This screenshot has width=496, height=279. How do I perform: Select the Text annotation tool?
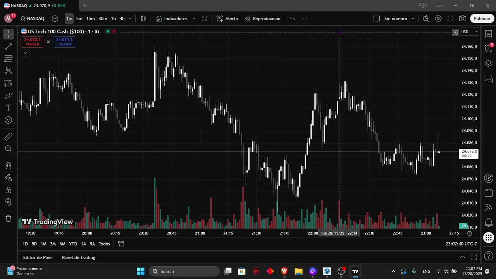[x=8, y=108]
